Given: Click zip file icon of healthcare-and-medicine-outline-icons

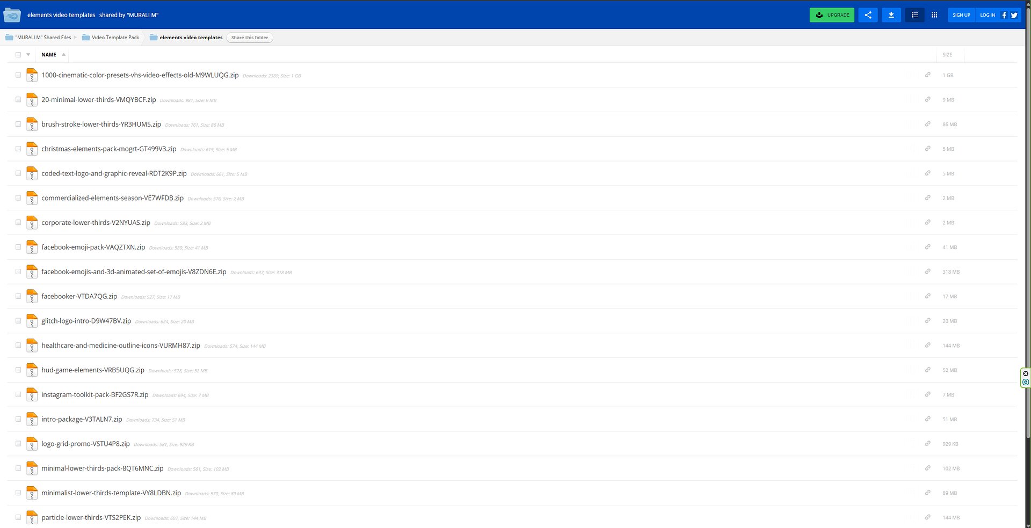Looking at the screenshot, I should coord(32,346).
